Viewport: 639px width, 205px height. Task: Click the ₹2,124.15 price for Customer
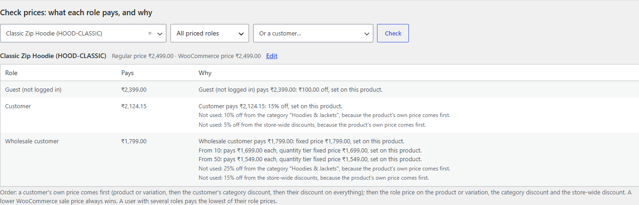(x=134, y=106)
